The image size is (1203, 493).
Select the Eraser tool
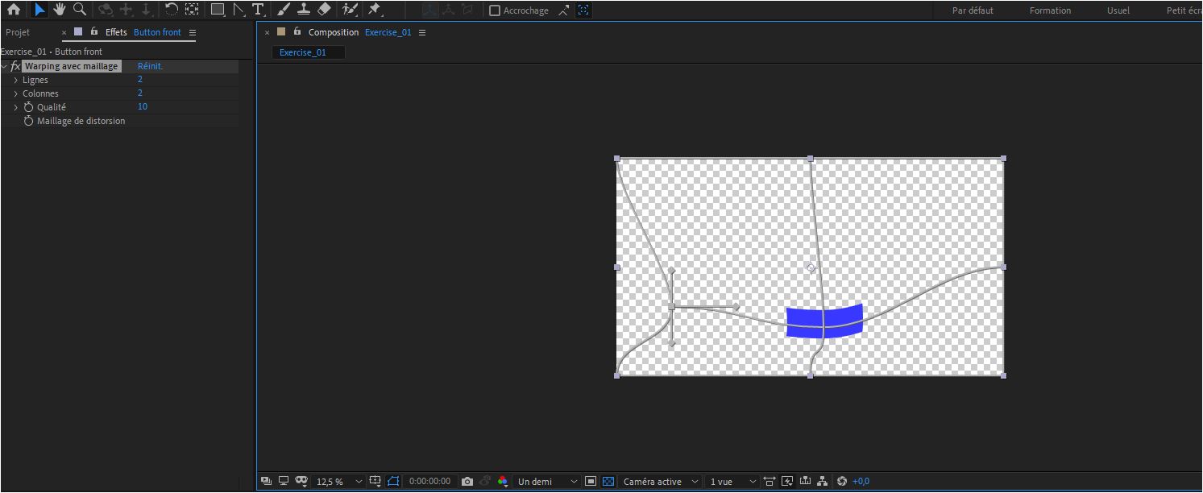[x=324, y=10]
